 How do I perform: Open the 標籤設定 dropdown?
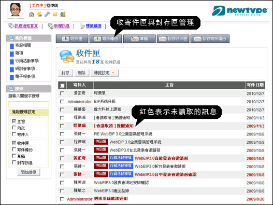click(105, 73)
